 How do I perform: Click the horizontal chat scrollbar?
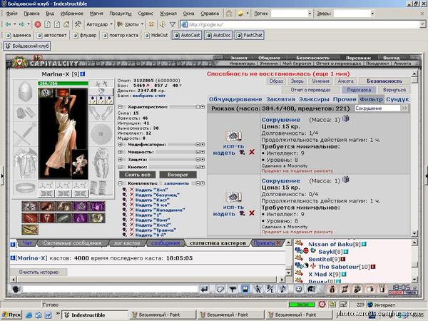(x=148, y=280)
